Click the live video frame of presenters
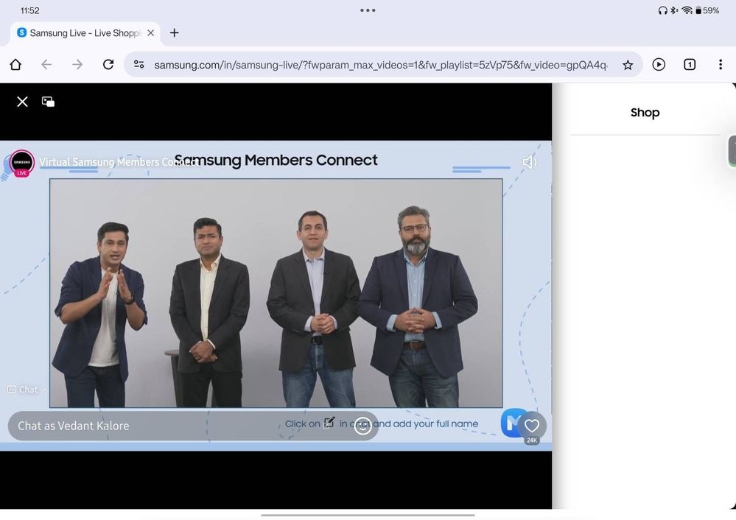This screenshot has width=736, height=520. pos(276,293)
